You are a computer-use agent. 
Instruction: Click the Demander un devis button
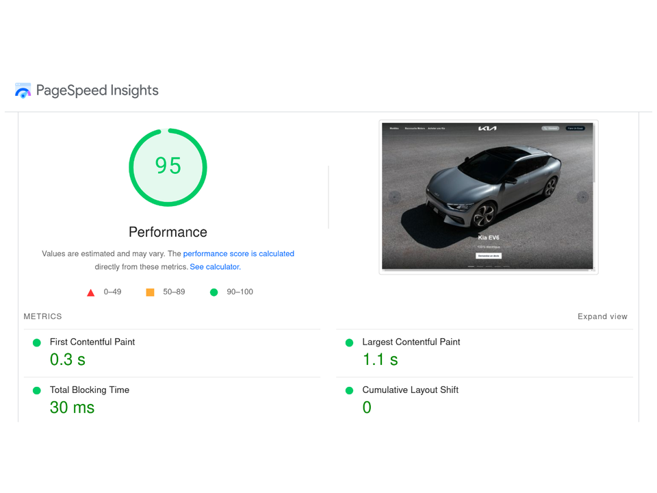click(x=490, y=256)
